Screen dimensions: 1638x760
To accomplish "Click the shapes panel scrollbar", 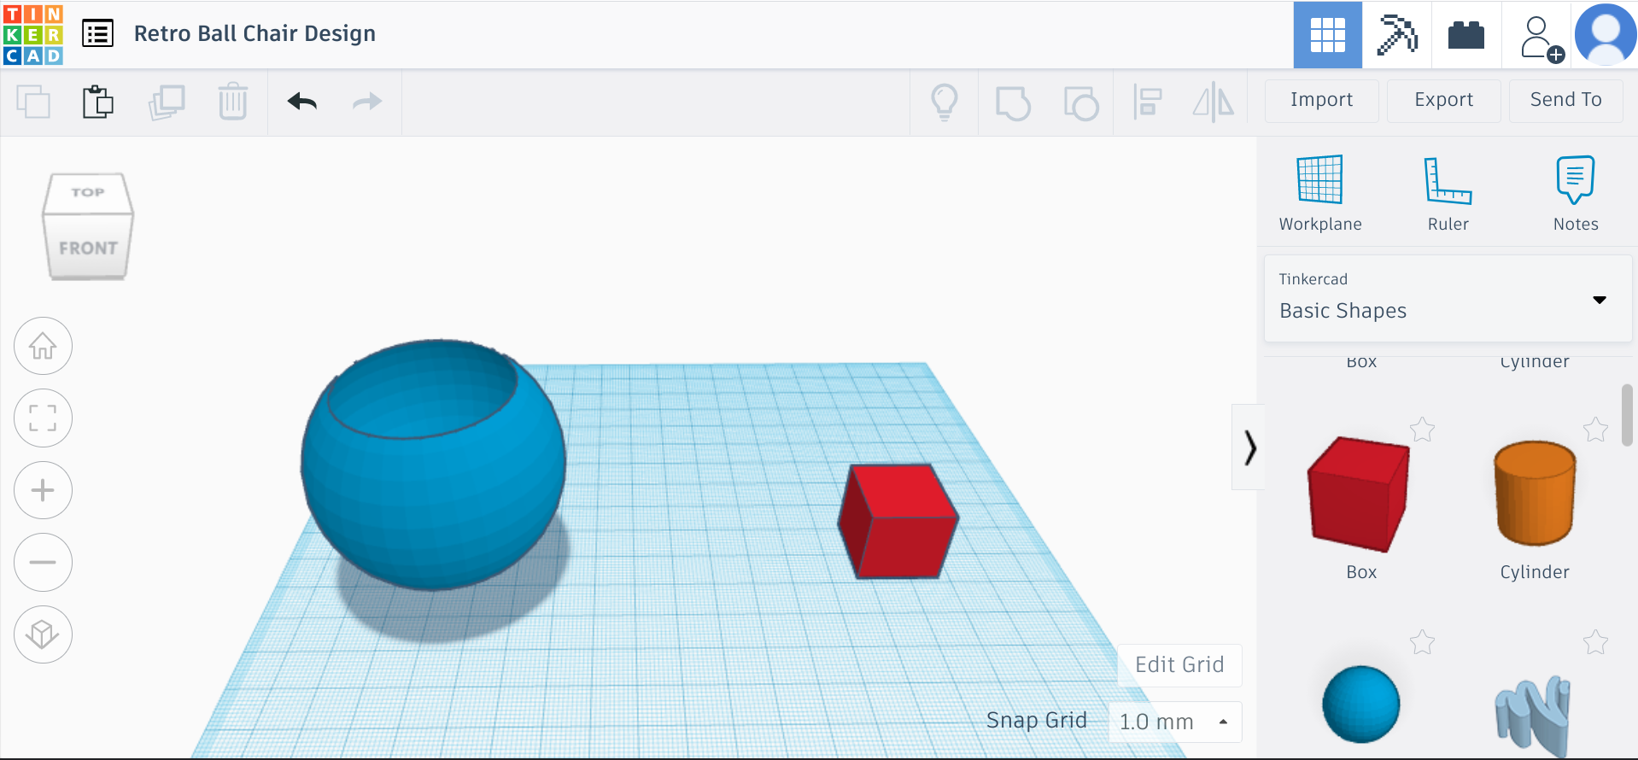I will click(x=1627, y=415).
